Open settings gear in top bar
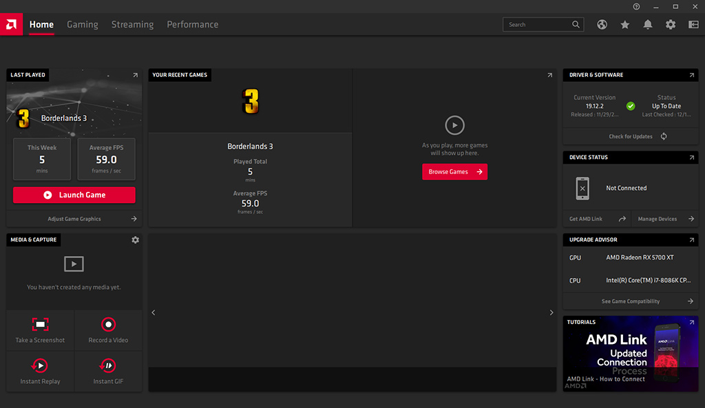This screenshot has height=408, width=705. 671,25
